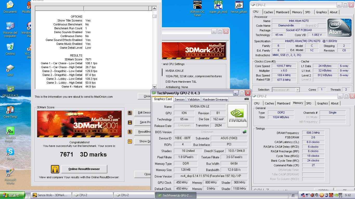This screenshot has width=355, height=199.
Task: Click Close button of the Details dialog
Action: coord(144,96)
